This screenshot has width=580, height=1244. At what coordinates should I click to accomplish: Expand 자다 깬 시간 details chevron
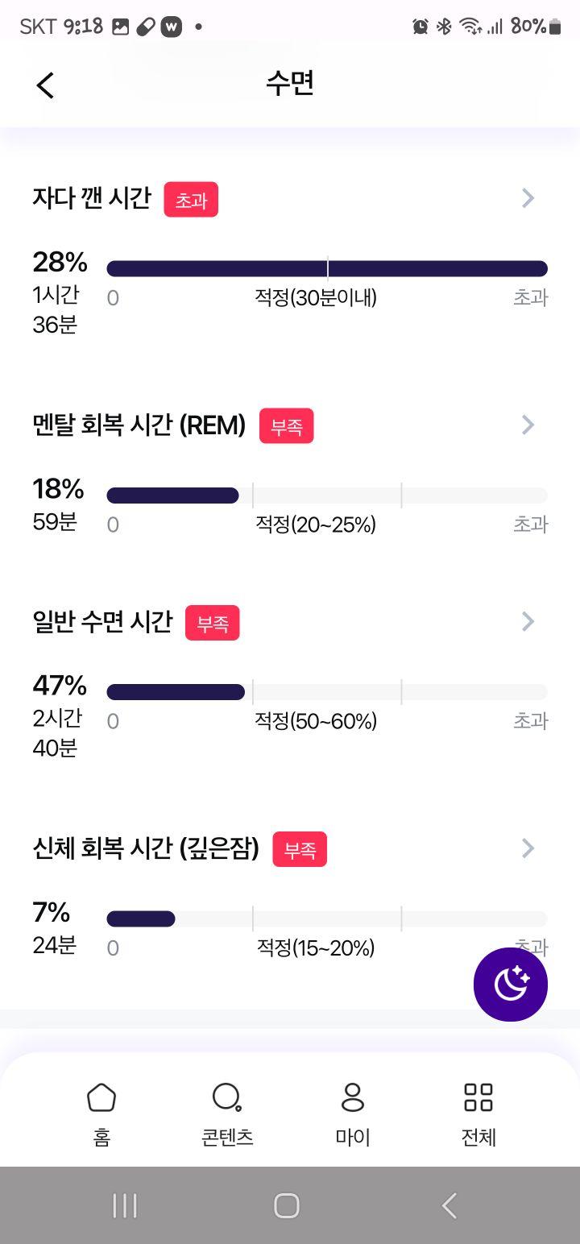point(528,198)
